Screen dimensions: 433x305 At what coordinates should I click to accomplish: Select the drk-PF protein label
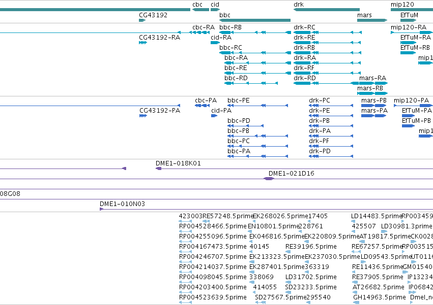click(319, 141)
